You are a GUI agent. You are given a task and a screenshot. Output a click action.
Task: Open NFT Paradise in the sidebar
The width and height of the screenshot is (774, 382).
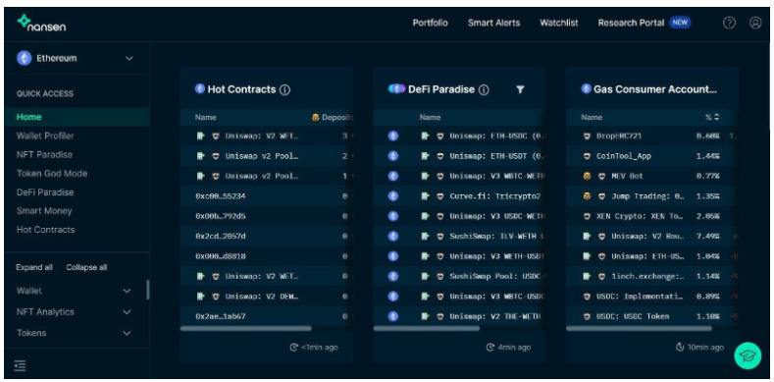pyautogui.click(x=44, y=155)
